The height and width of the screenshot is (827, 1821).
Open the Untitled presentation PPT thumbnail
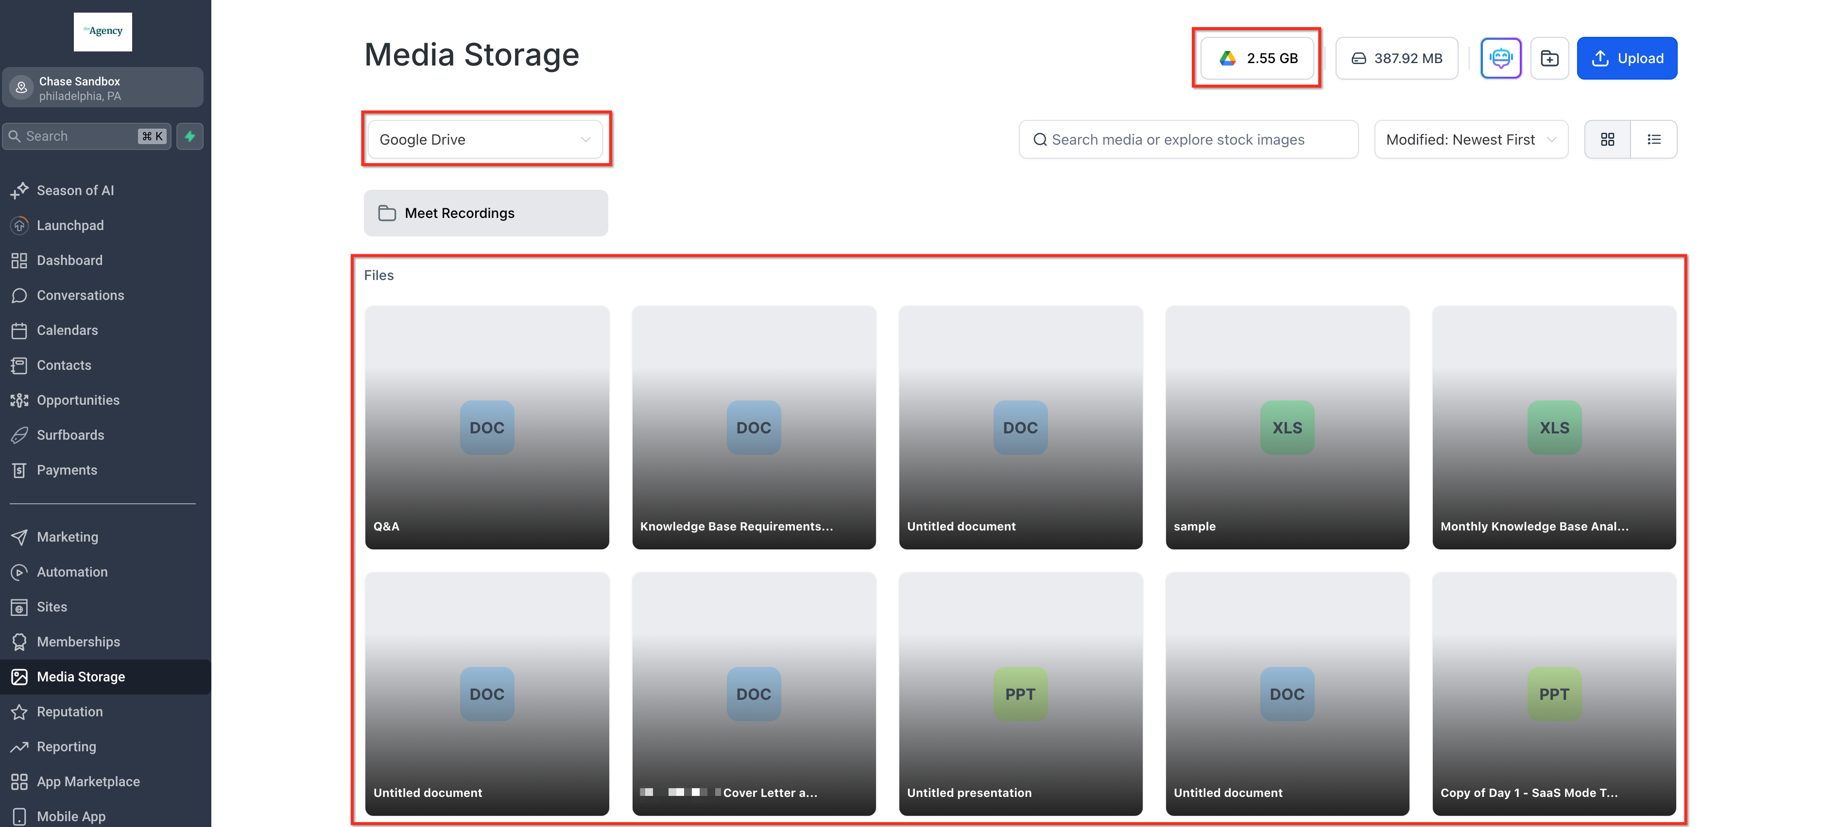1019,694
